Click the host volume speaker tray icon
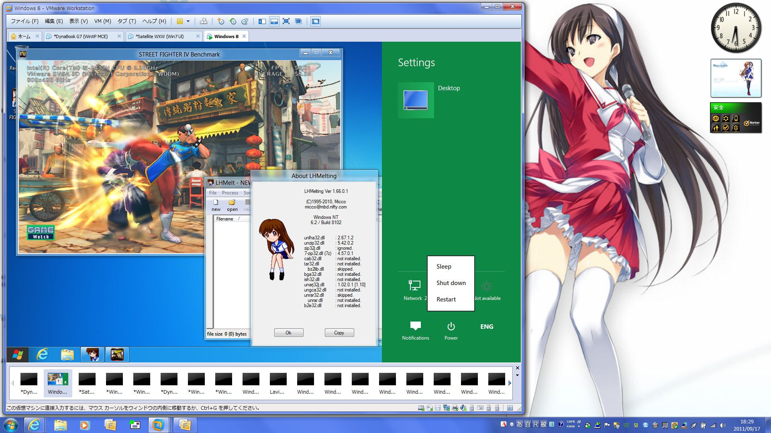Image resolution: width=771 pixels, height=433 pixels. tap(723, 425)
